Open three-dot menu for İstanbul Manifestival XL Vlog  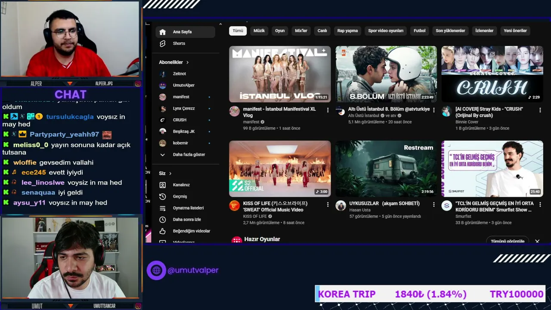pos(328,110)
